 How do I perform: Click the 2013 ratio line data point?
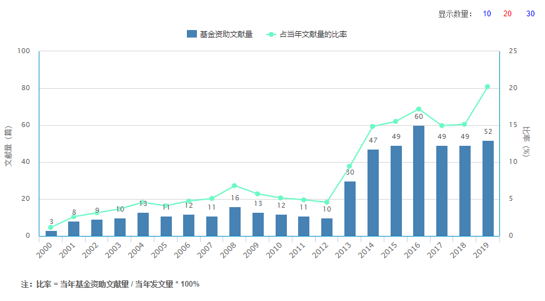pyautogui.click(x=349, y=166)
